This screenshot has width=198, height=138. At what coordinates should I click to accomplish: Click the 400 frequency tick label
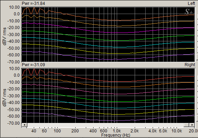93,131
